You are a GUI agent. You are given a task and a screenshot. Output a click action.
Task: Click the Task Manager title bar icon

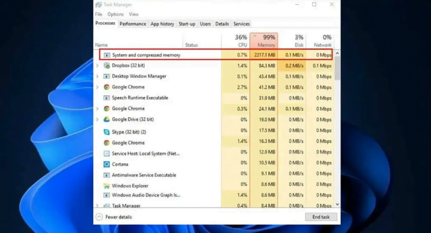pos(99,5)
